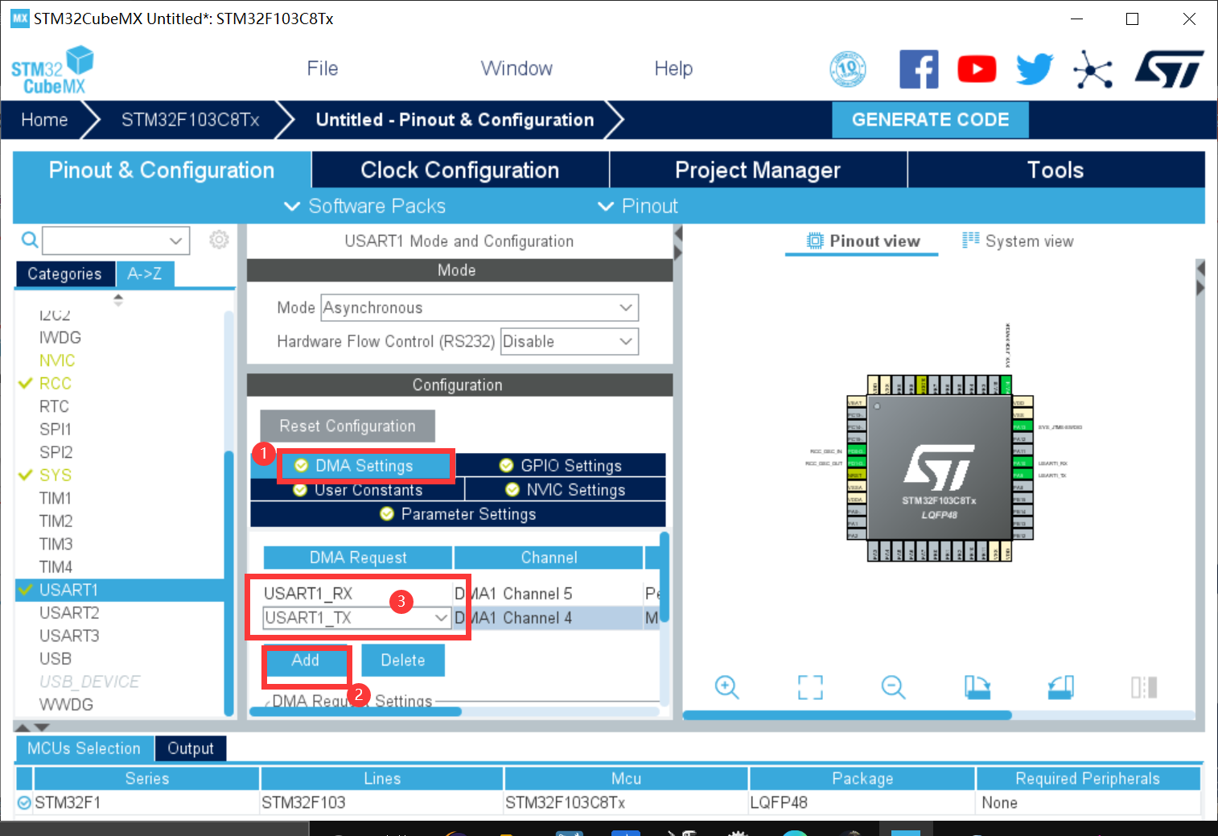This screenshot has height=836, width=1218.
Task: Open the Mode Asynchronous dropdown
Action: pyautogui.click(x=479, y=307)
